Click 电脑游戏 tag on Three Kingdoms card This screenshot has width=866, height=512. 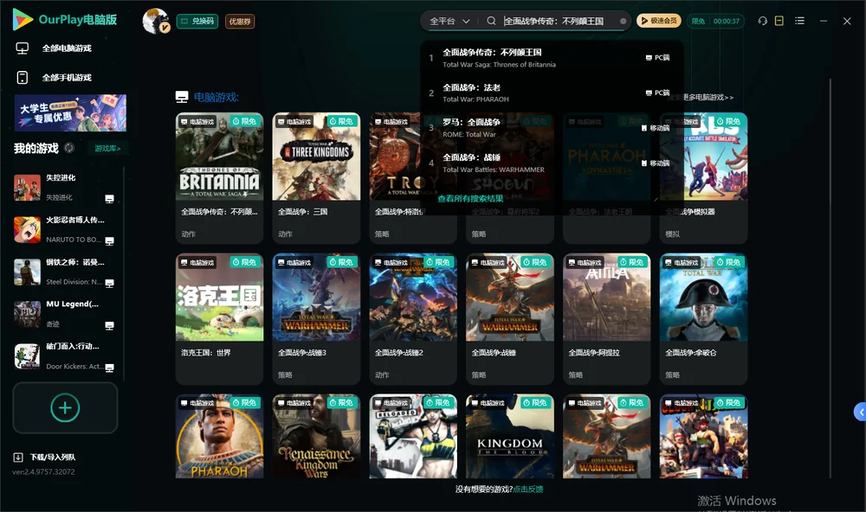(x=294, y=121)
